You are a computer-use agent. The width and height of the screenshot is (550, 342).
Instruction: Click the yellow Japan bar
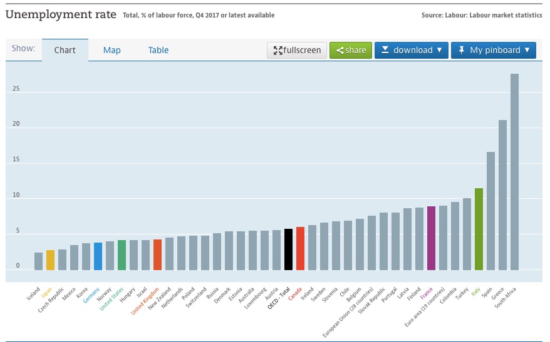pyautogui.click(x=50, y=260)
